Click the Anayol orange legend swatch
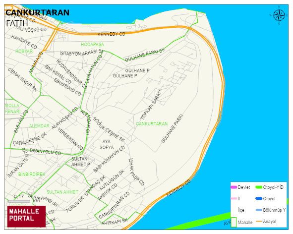 pyautogui.click(x=259, y=222)
